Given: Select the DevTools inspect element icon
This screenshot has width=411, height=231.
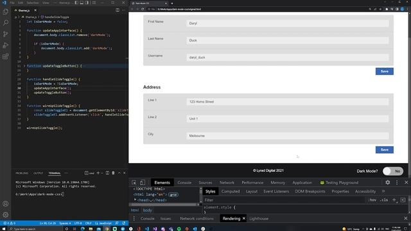Looking at the screenshot, I should click(x=134, y=182).
